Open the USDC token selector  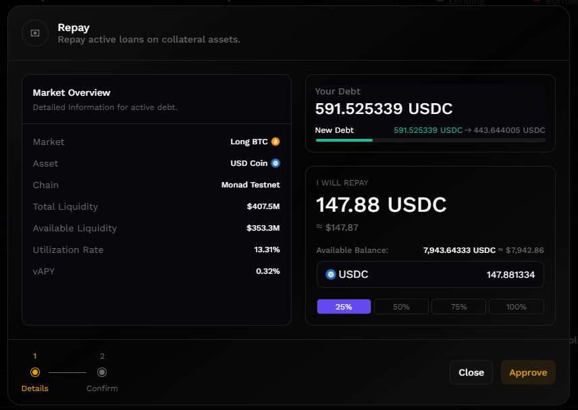click(x=348, y=274)
